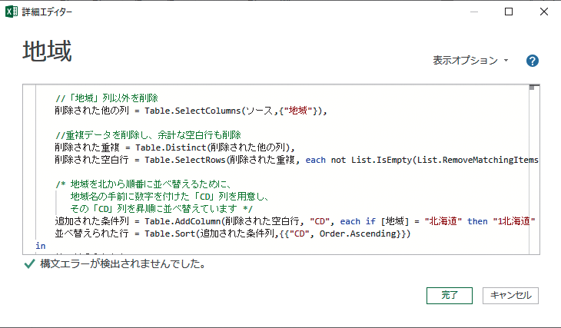Open the 表示オプション dropdown
This screenshot has width=561, height=328.
[x=470, y=61]
